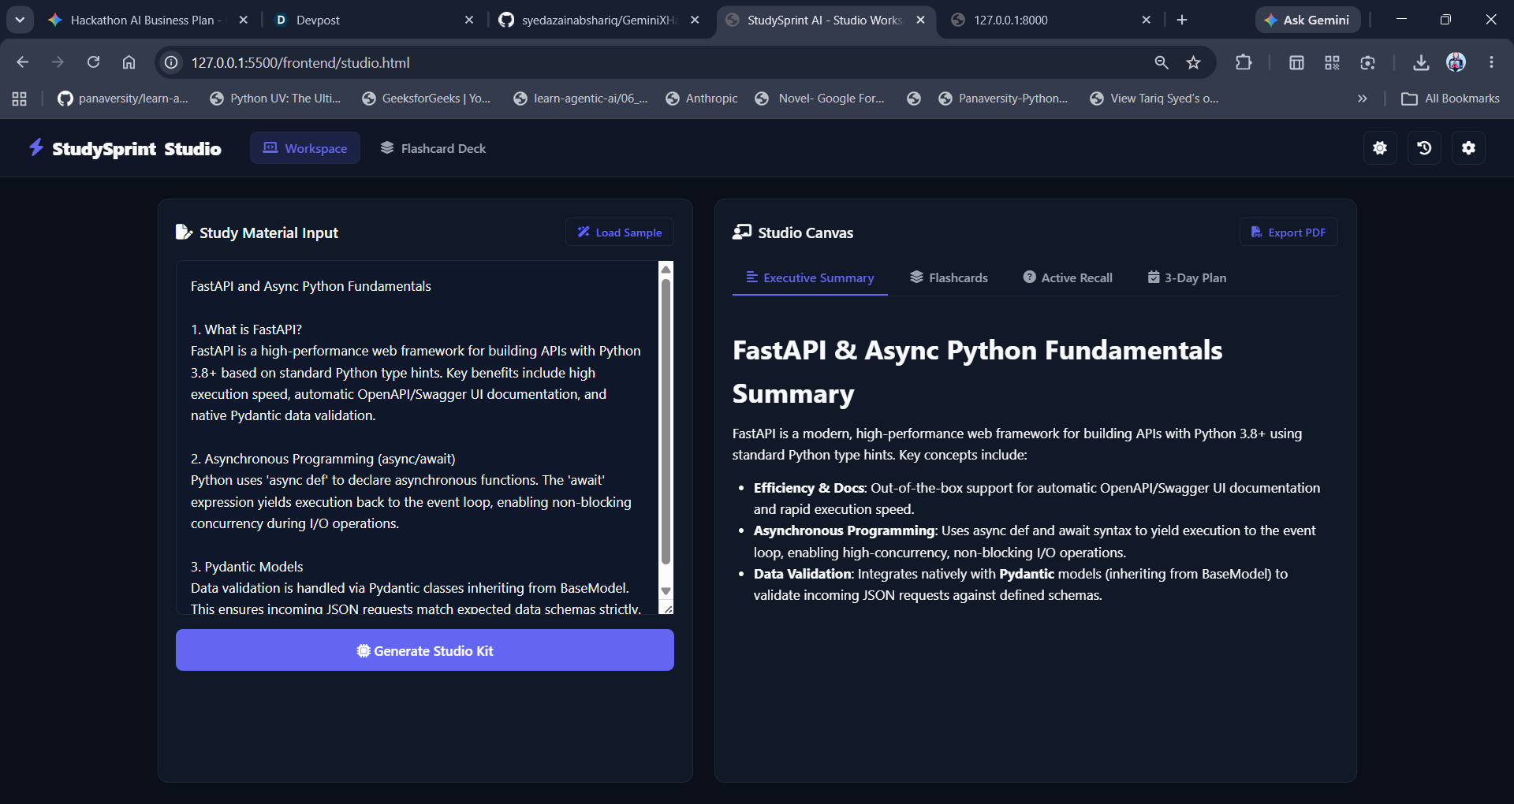Open the Chrome three-dot menu
This screenshot has height=804, width=1514.
[x=1491, y=62]
